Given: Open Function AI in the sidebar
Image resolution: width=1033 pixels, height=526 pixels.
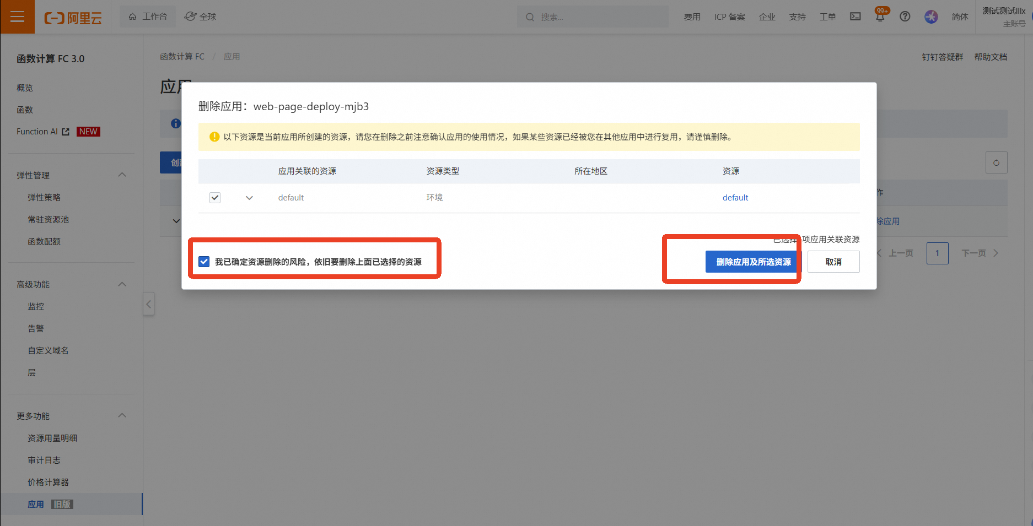Looking at the screenshot, I should coord(37,132).
